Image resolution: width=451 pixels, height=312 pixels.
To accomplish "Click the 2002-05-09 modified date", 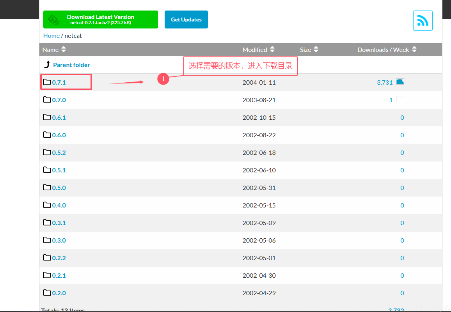I will coord(259,223).
